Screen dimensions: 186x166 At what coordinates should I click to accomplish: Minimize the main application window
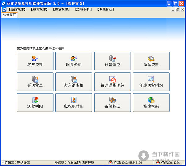(169, 3)
